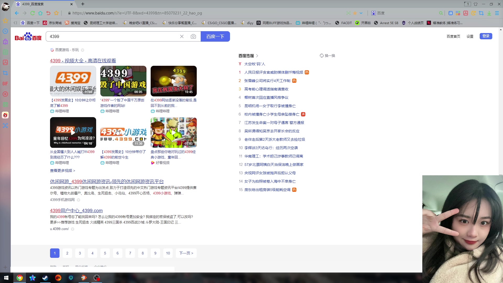Open the FACEIT bookmark
This screenshot has height=283, width=503.
(343, 23)
